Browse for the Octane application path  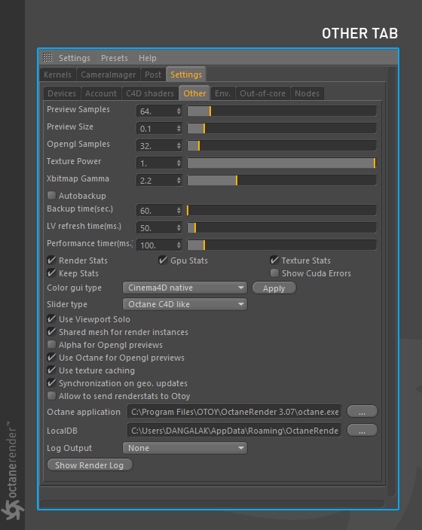[x=362, y=412]
